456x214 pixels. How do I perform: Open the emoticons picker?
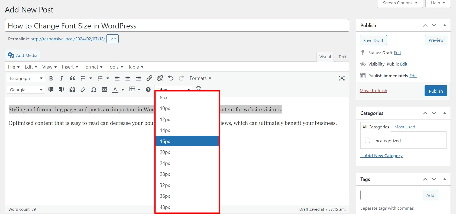[x=199, y=88]
